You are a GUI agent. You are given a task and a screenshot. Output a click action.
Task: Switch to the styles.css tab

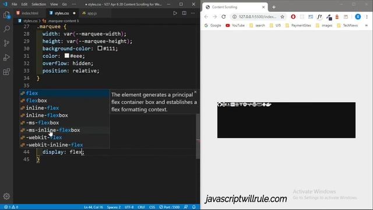click(x=62, y=13)
